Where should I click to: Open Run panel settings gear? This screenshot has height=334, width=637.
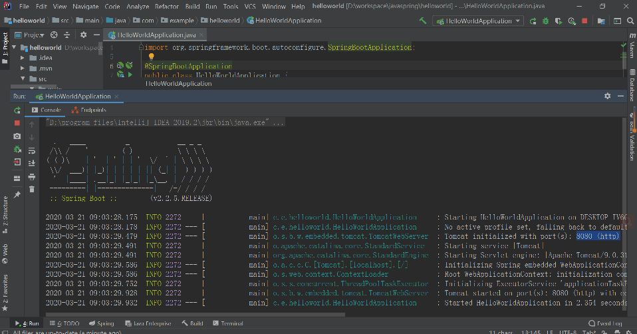607,96
